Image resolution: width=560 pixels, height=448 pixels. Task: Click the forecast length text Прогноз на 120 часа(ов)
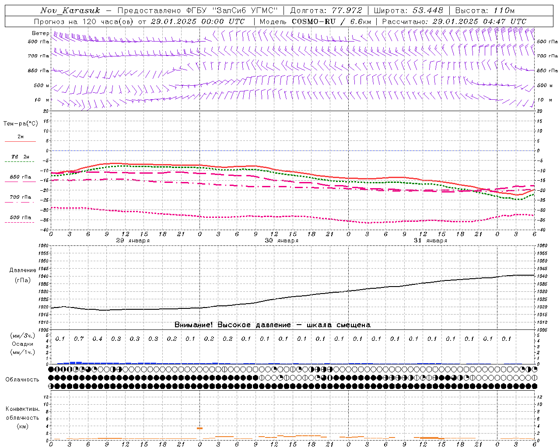pyautogui.click(x=84, y=21)
